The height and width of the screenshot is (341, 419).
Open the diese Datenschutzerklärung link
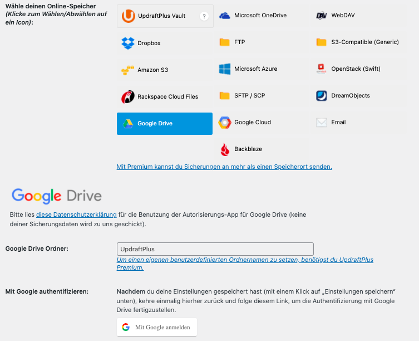tap(76, 215)
